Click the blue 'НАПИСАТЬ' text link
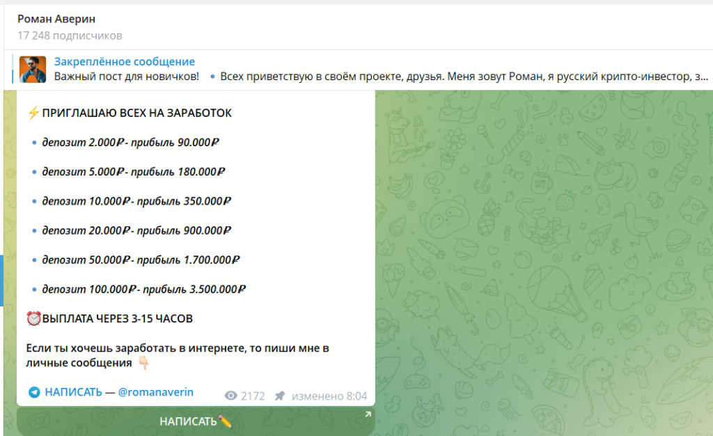The width and height of the screenshot is (713, 436). [x=73, y=392]
